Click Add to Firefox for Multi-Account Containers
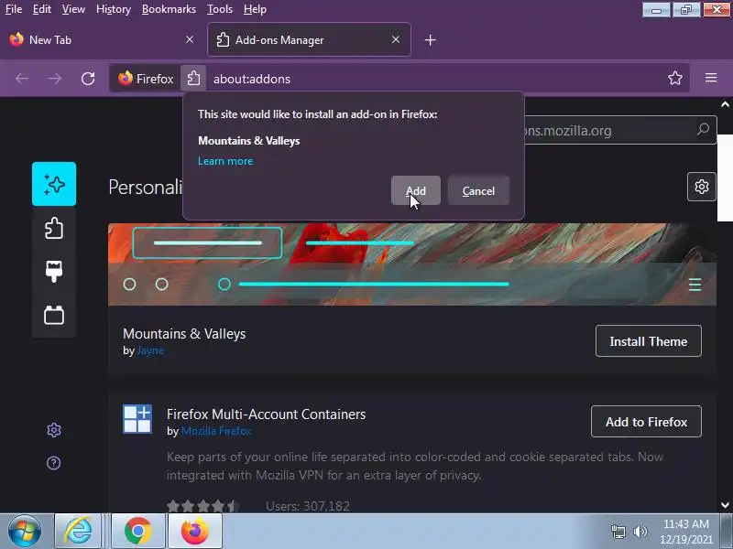Viewport: 733px width, 549px height. tap(646, 422)
